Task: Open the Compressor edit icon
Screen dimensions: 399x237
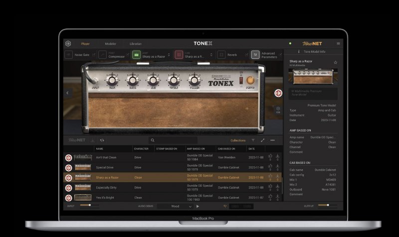Action: coord(128,54)
